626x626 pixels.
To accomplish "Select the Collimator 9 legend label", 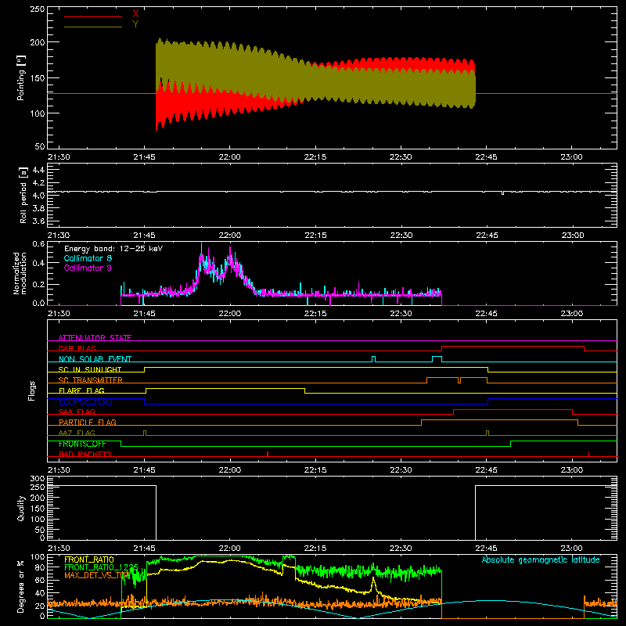I will (88, 268).
